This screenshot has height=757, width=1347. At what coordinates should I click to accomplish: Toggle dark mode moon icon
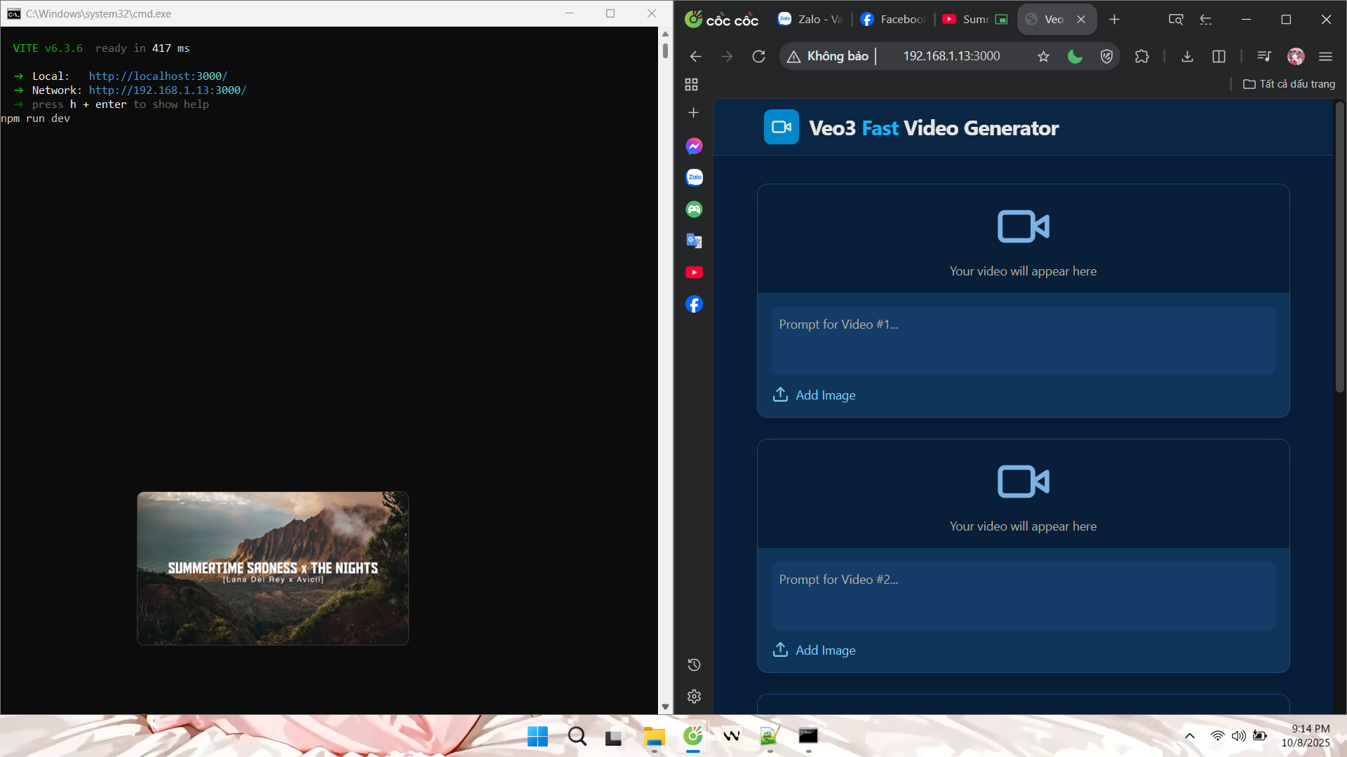1075,56
